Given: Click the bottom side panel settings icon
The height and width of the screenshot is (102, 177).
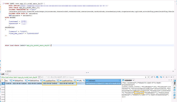Looking at the screenshot, I should (x=174, y=98).
